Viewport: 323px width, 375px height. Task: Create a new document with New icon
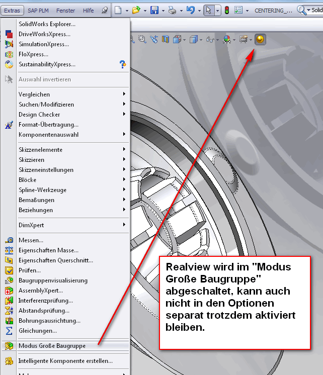(118, 10)
